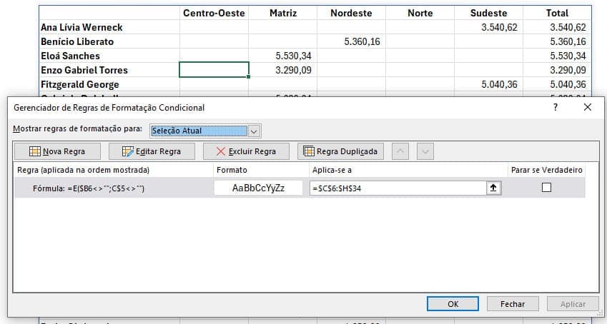
Task: Close the dialog with the X icon
Action: tap(588, 107)
